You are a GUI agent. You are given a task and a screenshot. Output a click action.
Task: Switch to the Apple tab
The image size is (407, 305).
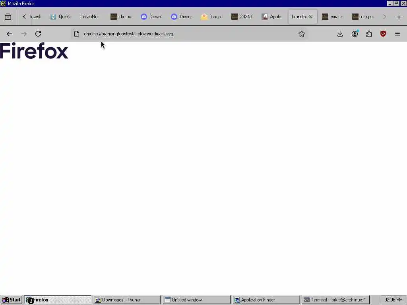pos(272,17)
